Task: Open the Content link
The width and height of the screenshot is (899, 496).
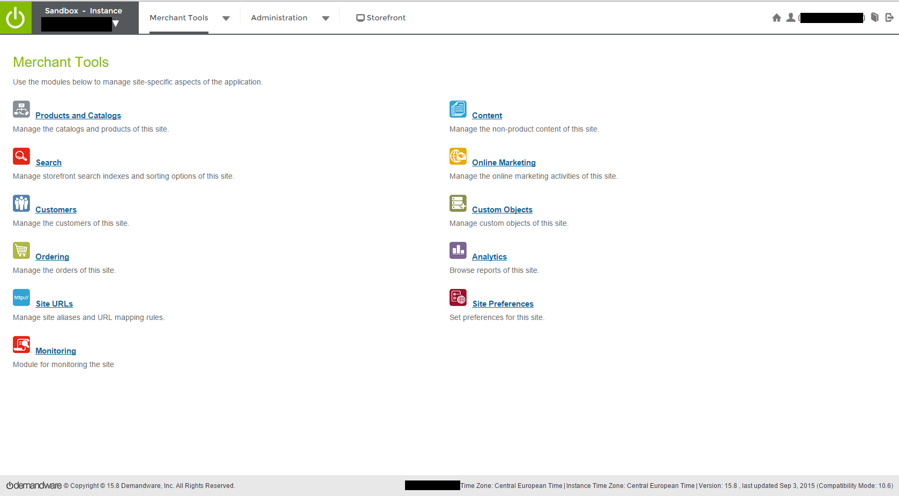Action: [x=487, y=116]
